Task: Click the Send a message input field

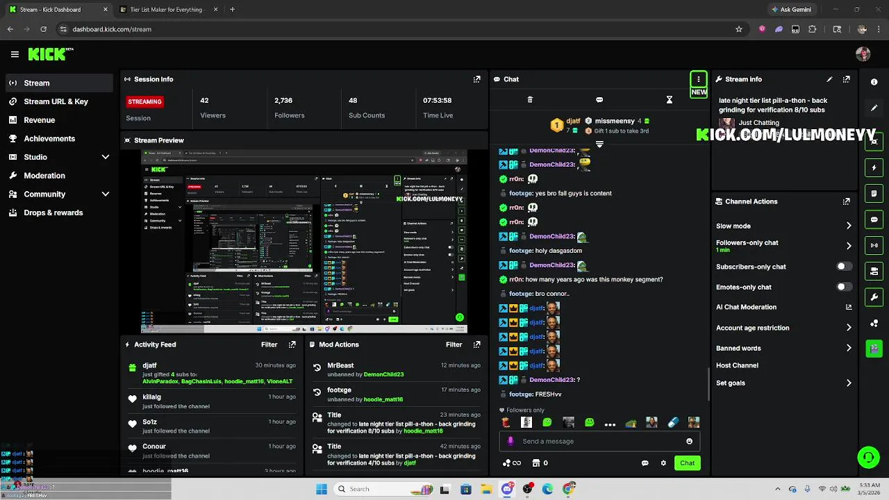Action: coord(599,441)
